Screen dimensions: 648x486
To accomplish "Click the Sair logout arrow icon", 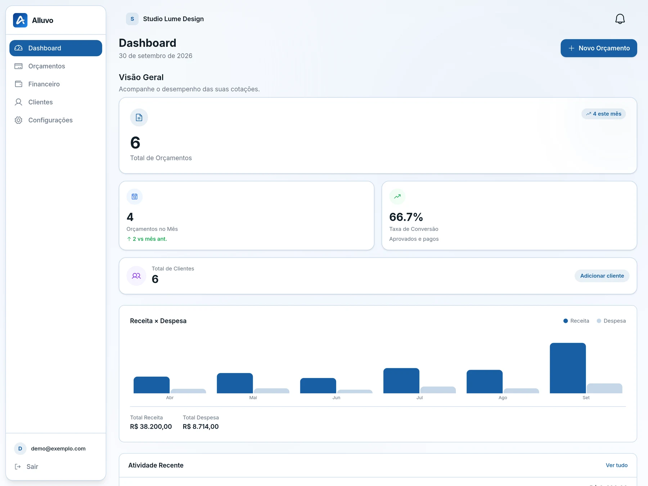I will pos(18,467).
